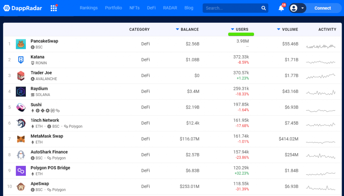Open the RADAR menu
This screenshot has width=344, height=196.
[170, 8]
